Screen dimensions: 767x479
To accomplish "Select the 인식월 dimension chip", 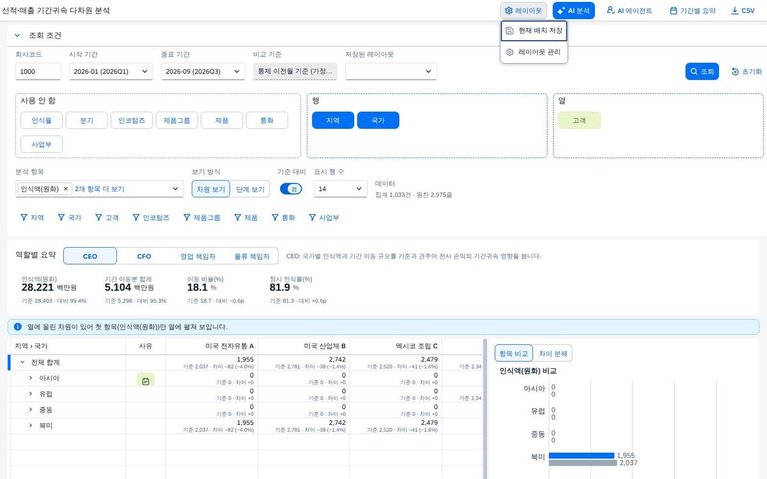I will click(x=42, y=120).
